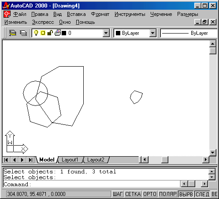Toggle the layer freeze sun icon
219x199 pixels.
point(43,33)
